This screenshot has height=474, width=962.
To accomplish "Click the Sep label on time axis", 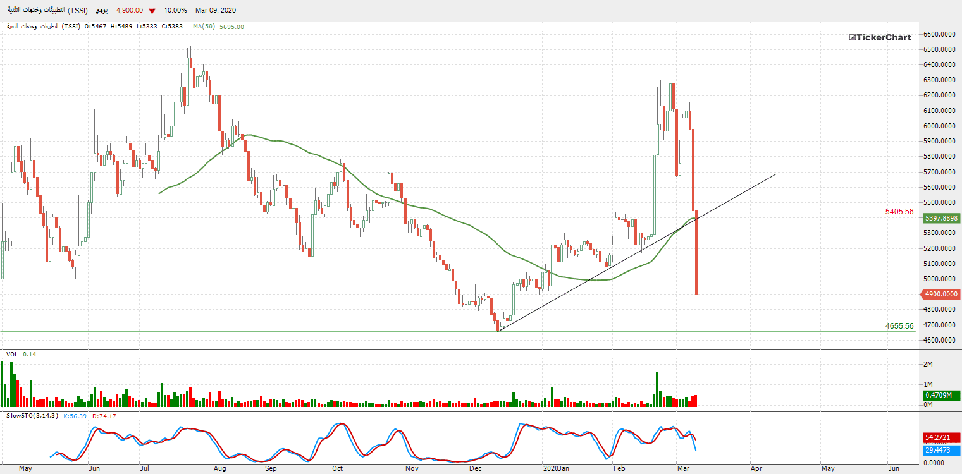I will (x=271, y=468).
